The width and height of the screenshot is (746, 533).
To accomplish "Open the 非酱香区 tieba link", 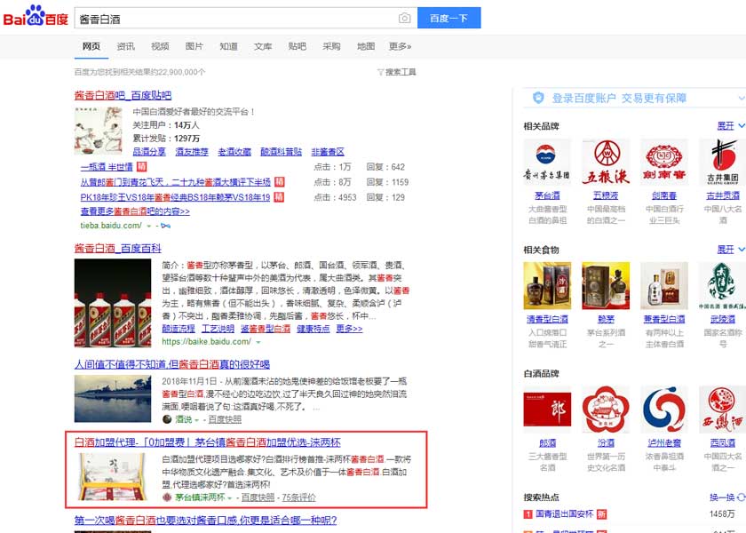I will (x=328, y=152).
